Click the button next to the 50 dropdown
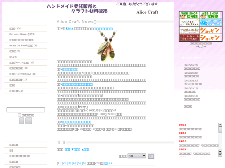This screenshot has height=168, width=225. (x=151, y=156)
